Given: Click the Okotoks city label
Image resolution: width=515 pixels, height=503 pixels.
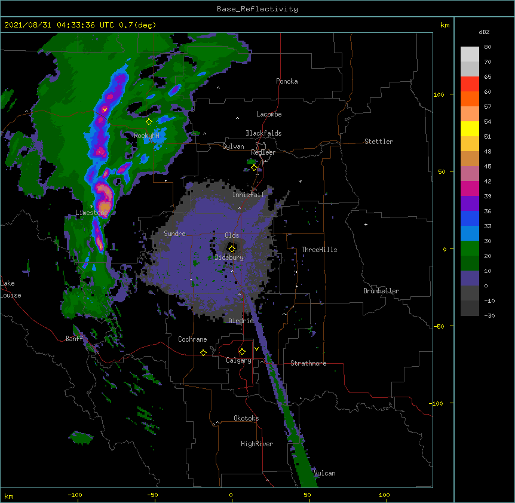Looking at the screenshot, I should pyautogui.click(x=246, y=418).
